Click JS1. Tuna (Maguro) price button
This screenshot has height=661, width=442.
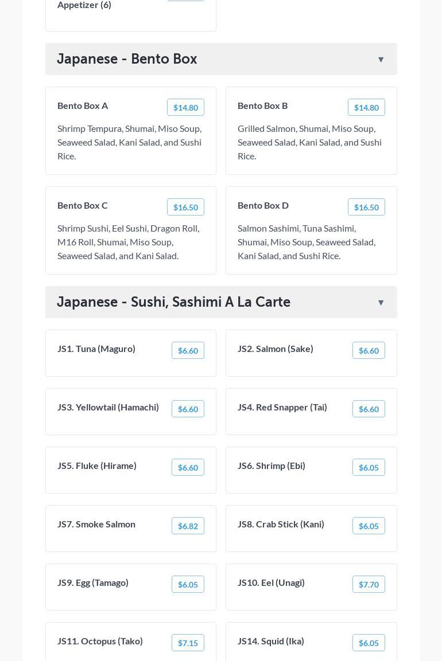[x=188, y=351]
